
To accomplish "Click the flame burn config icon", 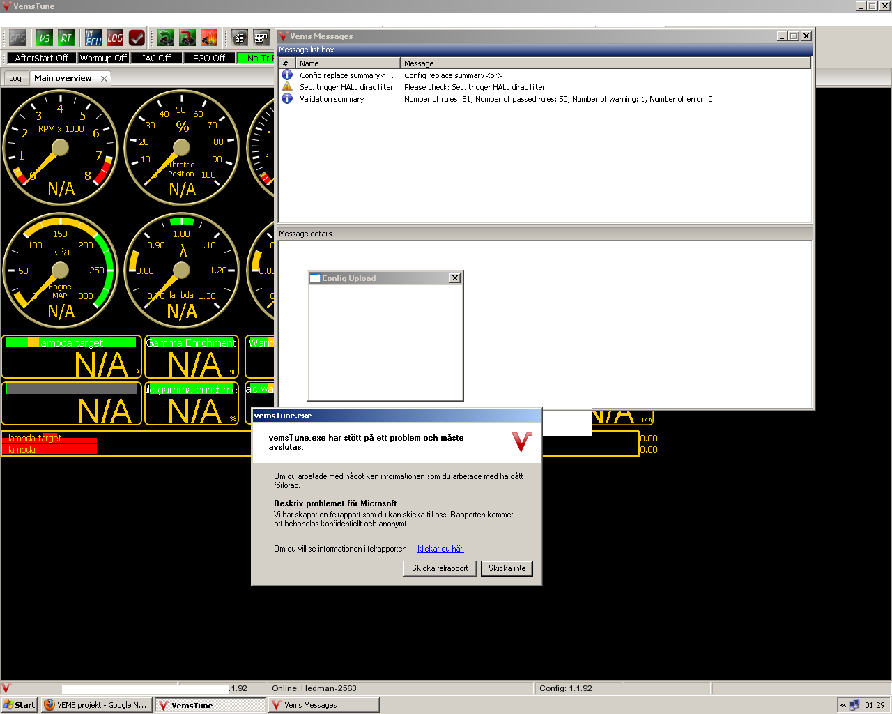I will [209, 38].
